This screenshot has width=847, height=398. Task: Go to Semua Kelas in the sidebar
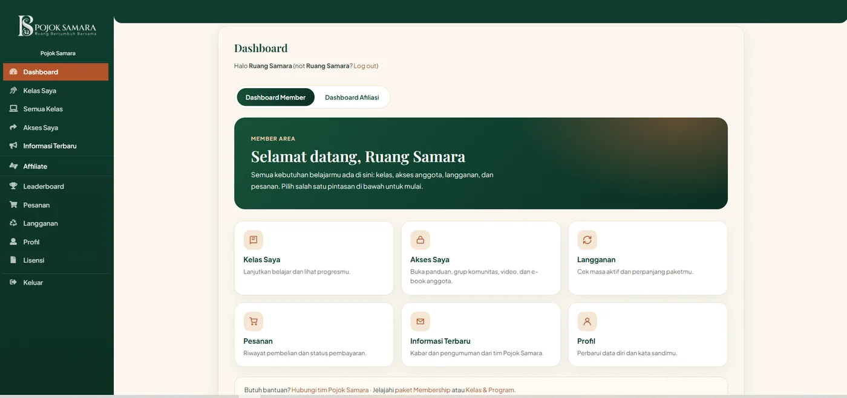pos(56,109)
